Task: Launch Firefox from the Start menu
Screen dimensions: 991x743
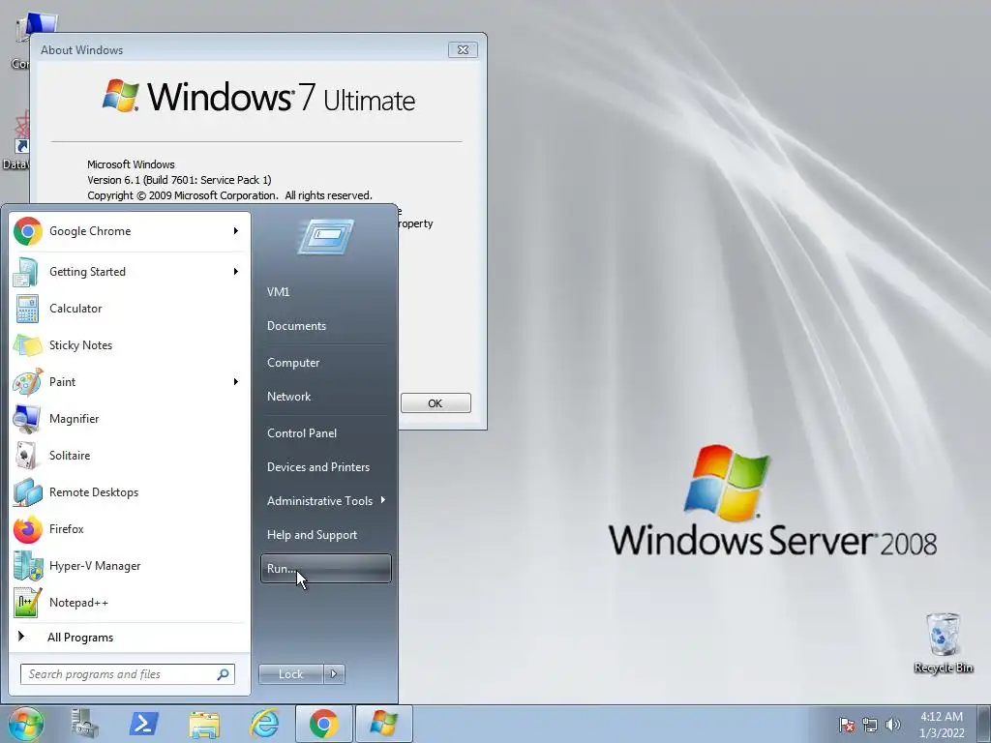Action: pos(130,529)
